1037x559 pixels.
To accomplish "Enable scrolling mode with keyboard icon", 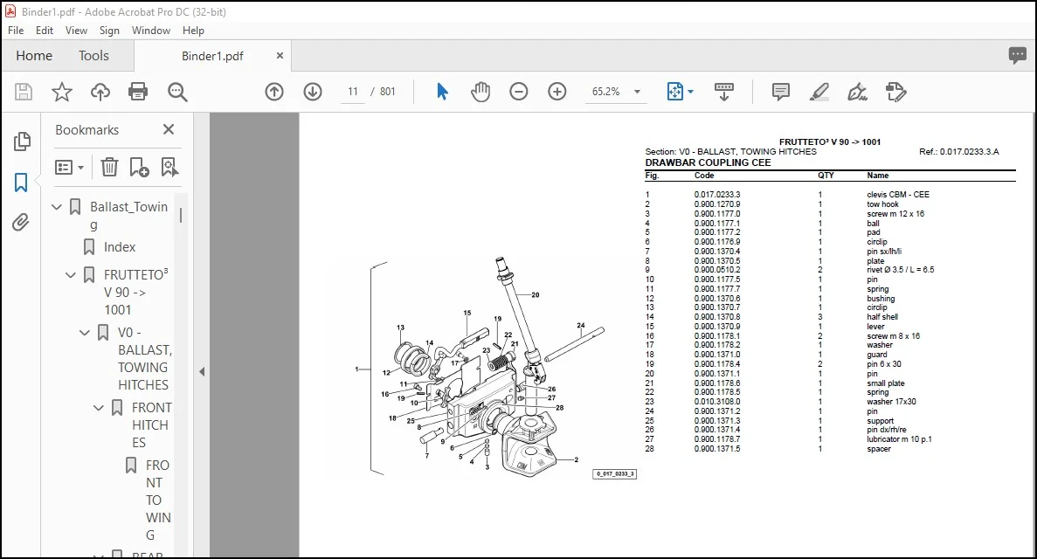I will pyautogui.click(x=724, y=92).
